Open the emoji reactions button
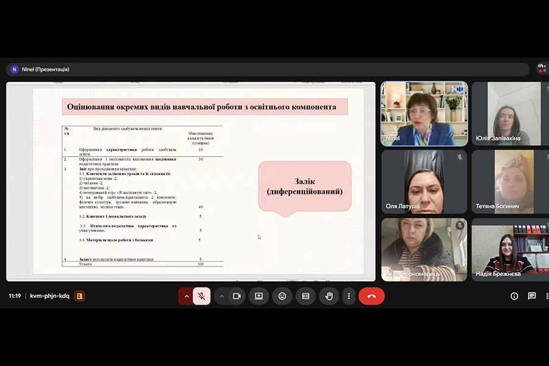549x366 pixels. click(282, 296)
